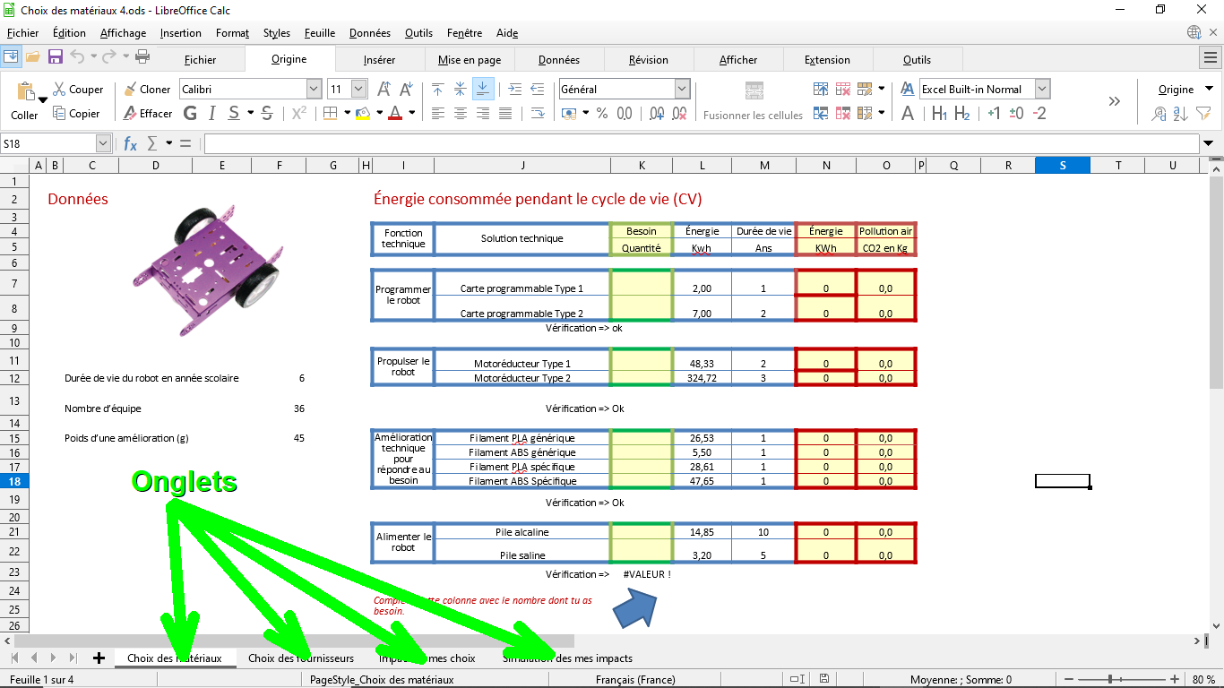Open the Calibri font name dropdown
The height and width of the screenshot is (688, 1224).
pyautogui.click(x=314, y=90)
